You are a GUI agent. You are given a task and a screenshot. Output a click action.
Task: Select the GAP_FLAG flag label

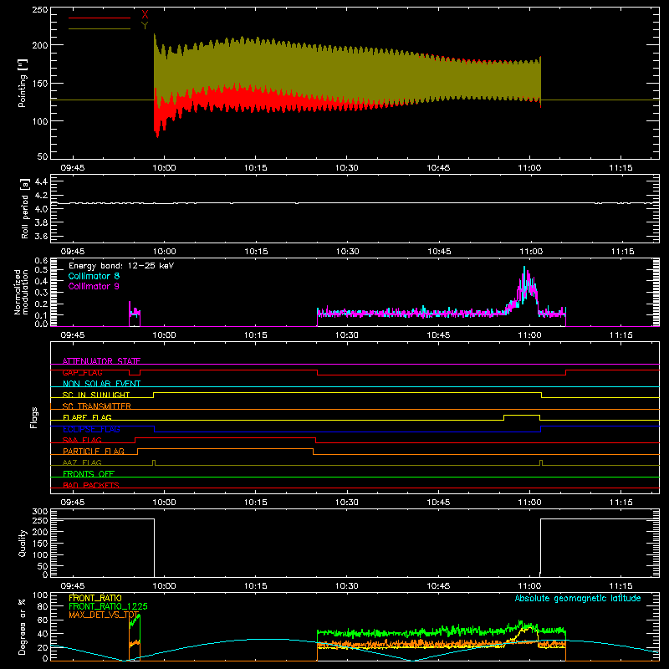click(82, 372)
